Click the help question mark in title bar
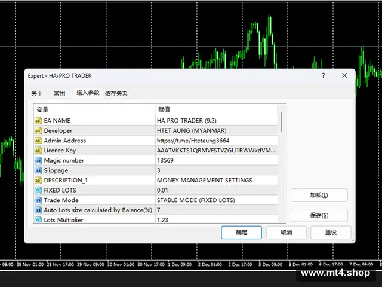 coord(324,75)
